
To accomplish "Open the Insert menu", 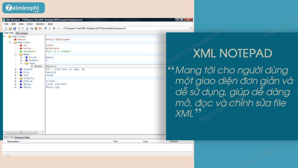I will click(30, 24).
